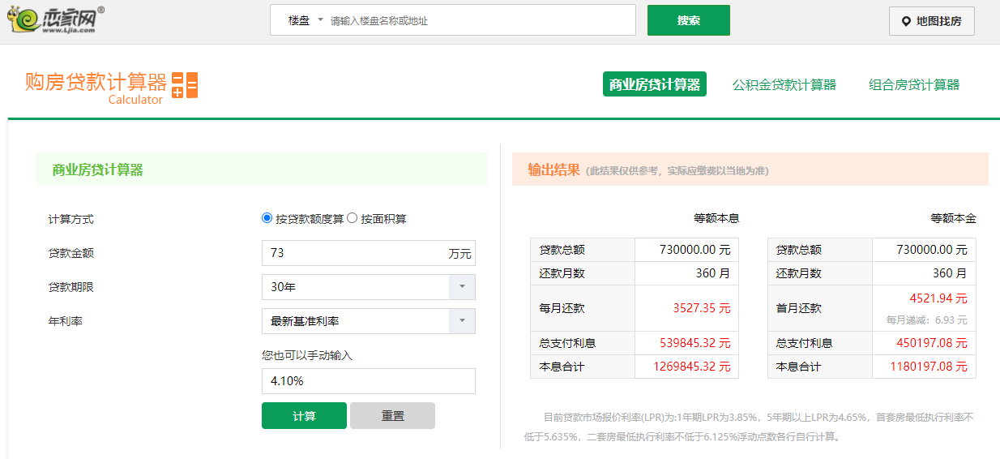This screenshot has height=459, width=1000.
Task: Click the map pin icon
Action: (906, 21)
